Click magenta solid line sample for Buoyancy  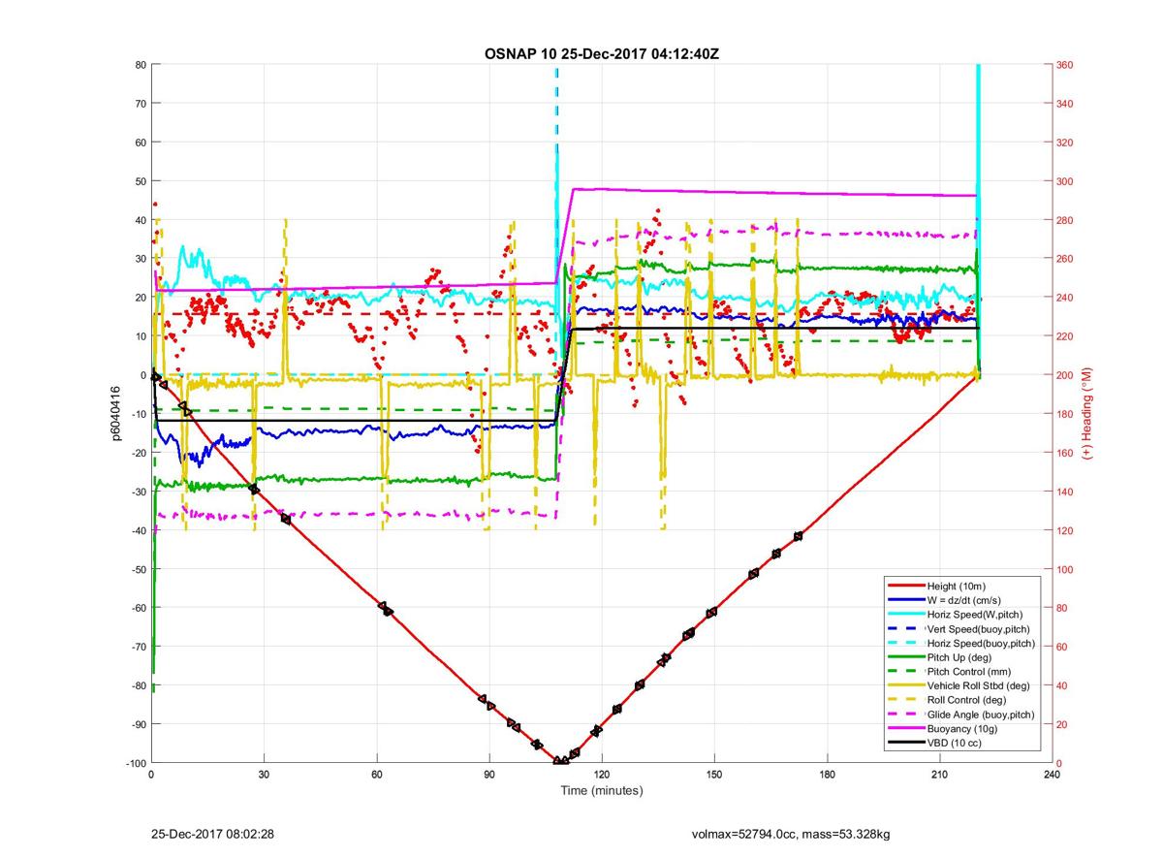905,729
